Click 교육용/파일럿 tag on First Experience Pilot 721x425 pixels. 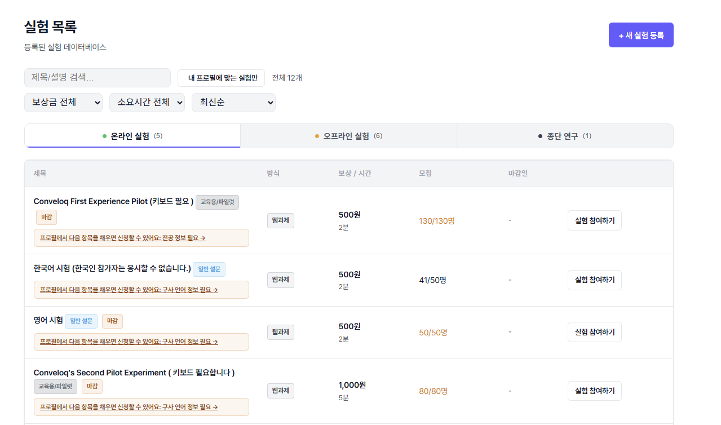[217, 202]
